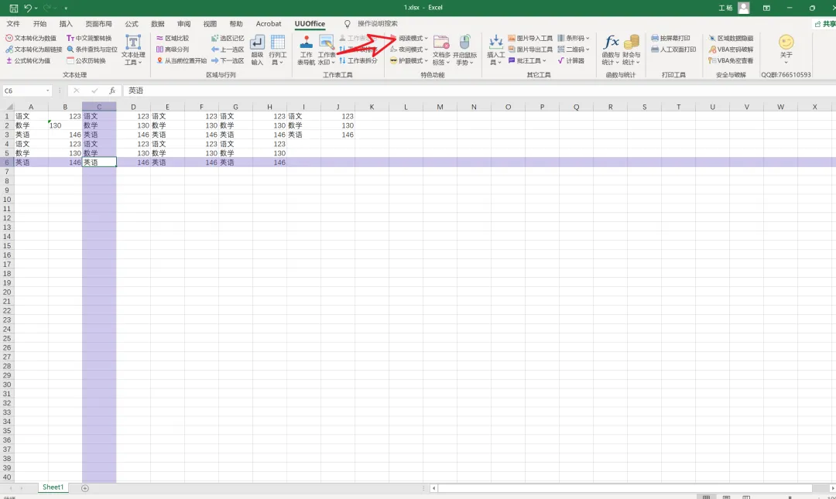Screen dimensions: 836x499
Task: Click the select-all corner triangle
Action: (8, 108)
